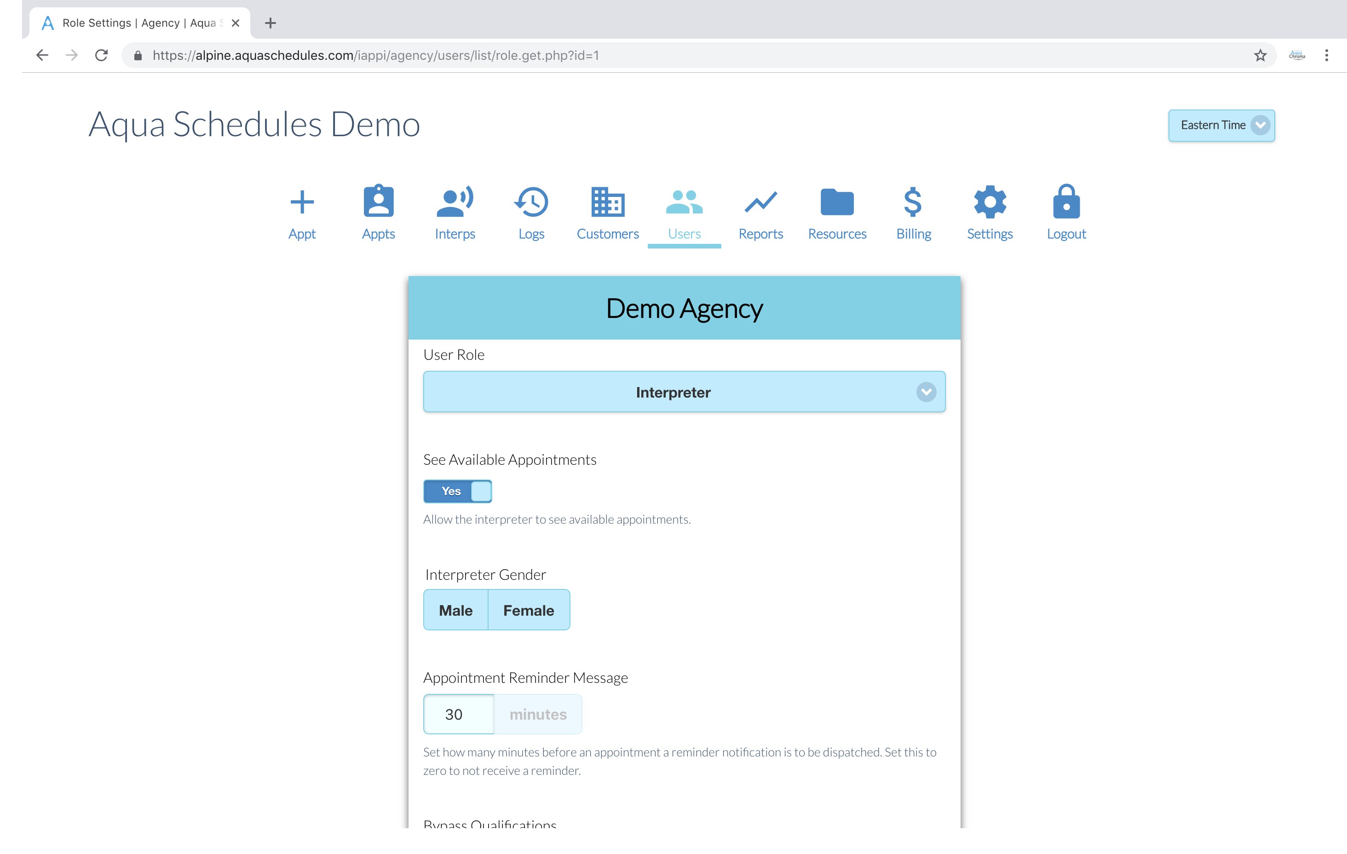Click the Aqua Chroma extension icon

[1297, 55]
